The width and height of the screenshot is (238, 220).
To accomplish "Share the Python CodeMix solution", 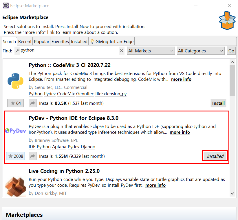I will (x=33, y=103).
